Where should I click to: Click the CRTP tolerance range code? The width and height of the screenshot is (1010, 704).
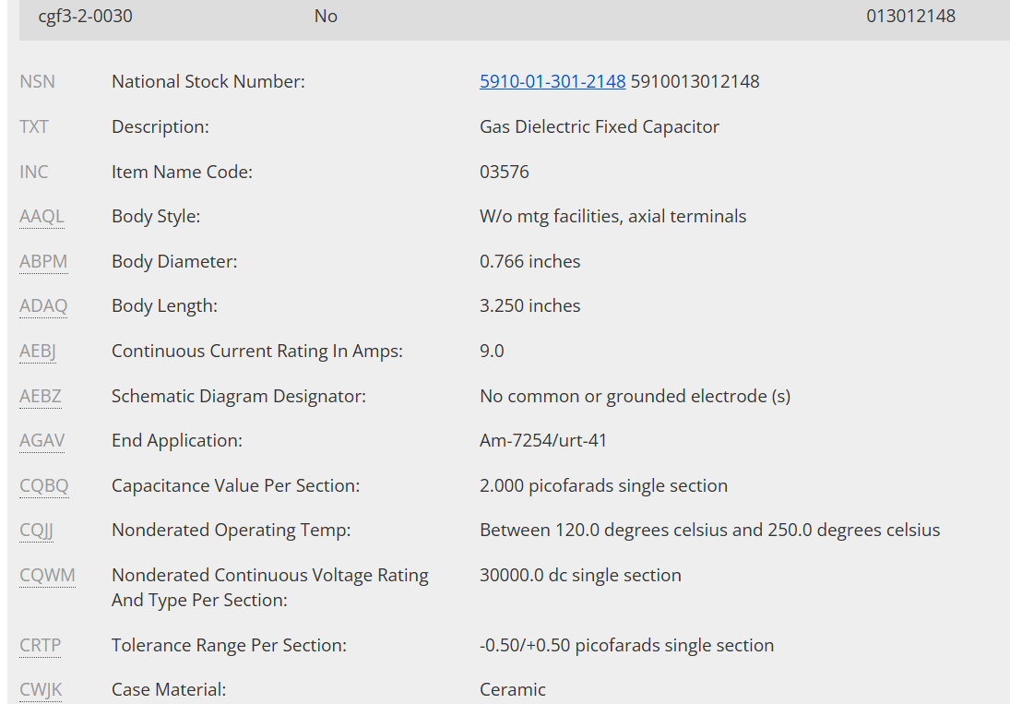pos(40,646)
